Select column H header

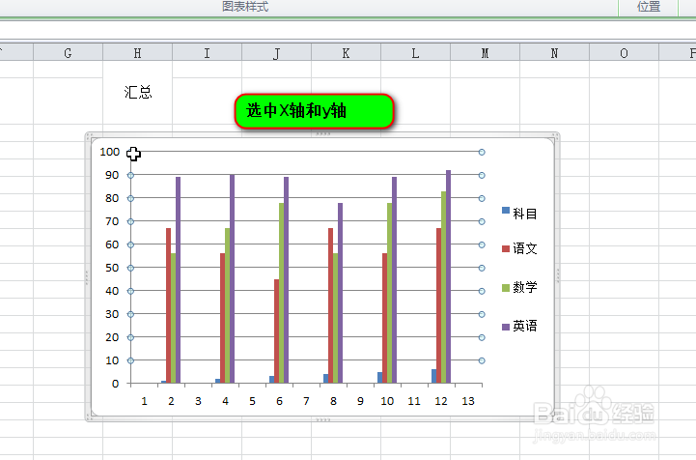(x=138, y=53)
